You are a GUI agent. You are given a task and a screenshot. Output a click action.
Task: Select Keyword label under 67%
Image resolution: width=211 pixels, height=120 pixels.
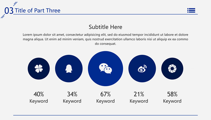pyautogui.click(x=106, y=101)
